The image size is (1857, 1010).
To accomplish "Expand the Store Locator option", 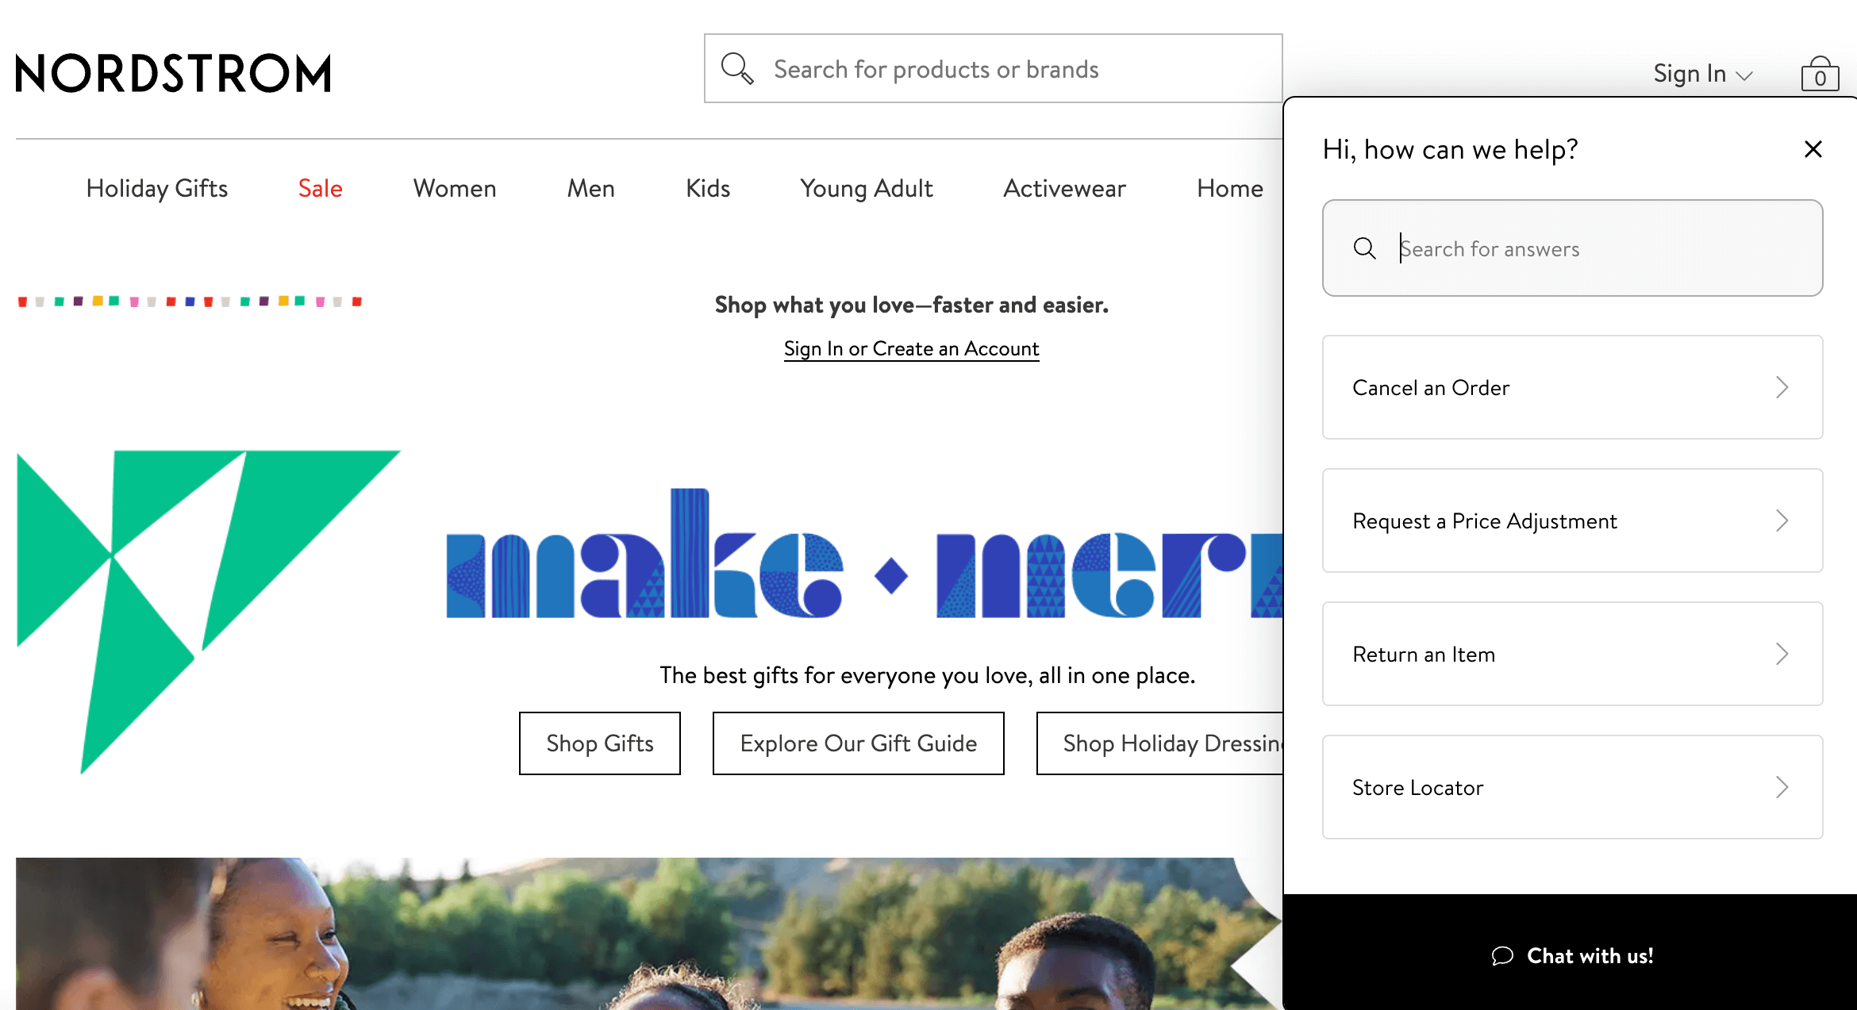I will (1572, 786).
